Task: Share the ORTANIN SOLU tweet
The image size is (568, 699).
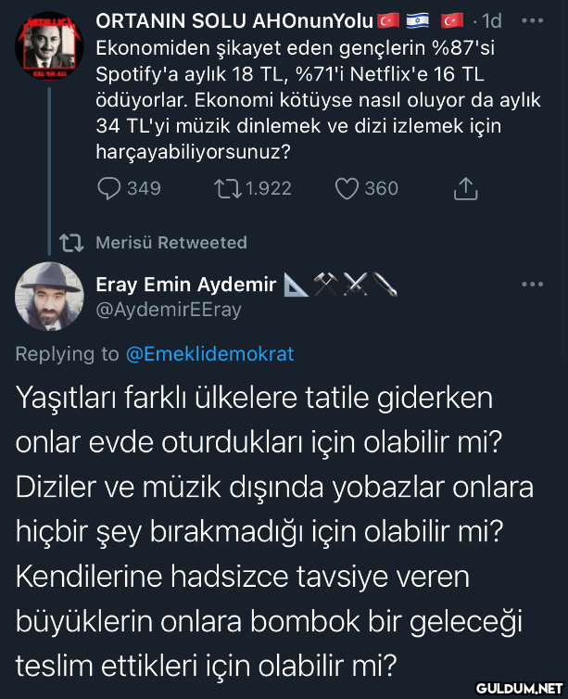Action: coord(466,188)
